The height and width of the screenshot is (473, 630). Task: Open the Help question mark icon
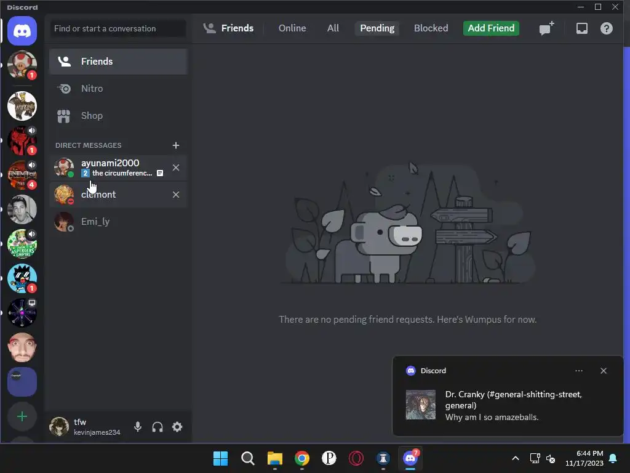coord(606,28)
